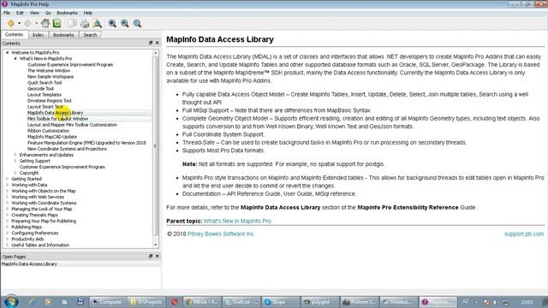Image resolution: width=548 pixels, height=308 pixels.
Task: Click the Forward navigation arrow icon
Action: click(27, 23)
